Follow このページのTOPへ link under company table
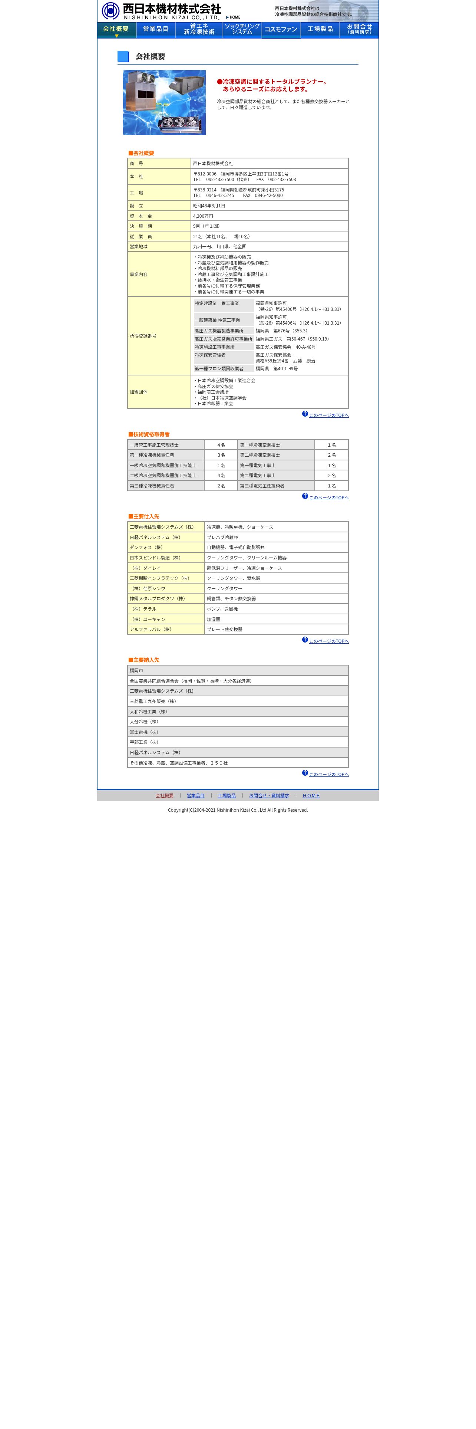Screen dimensions: 476x1429 [x=328, y=415]
